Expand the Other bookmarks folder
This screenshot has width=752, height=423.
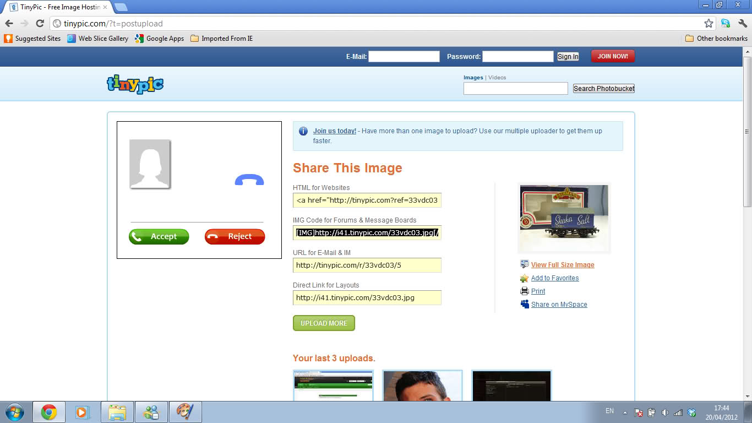716,39
